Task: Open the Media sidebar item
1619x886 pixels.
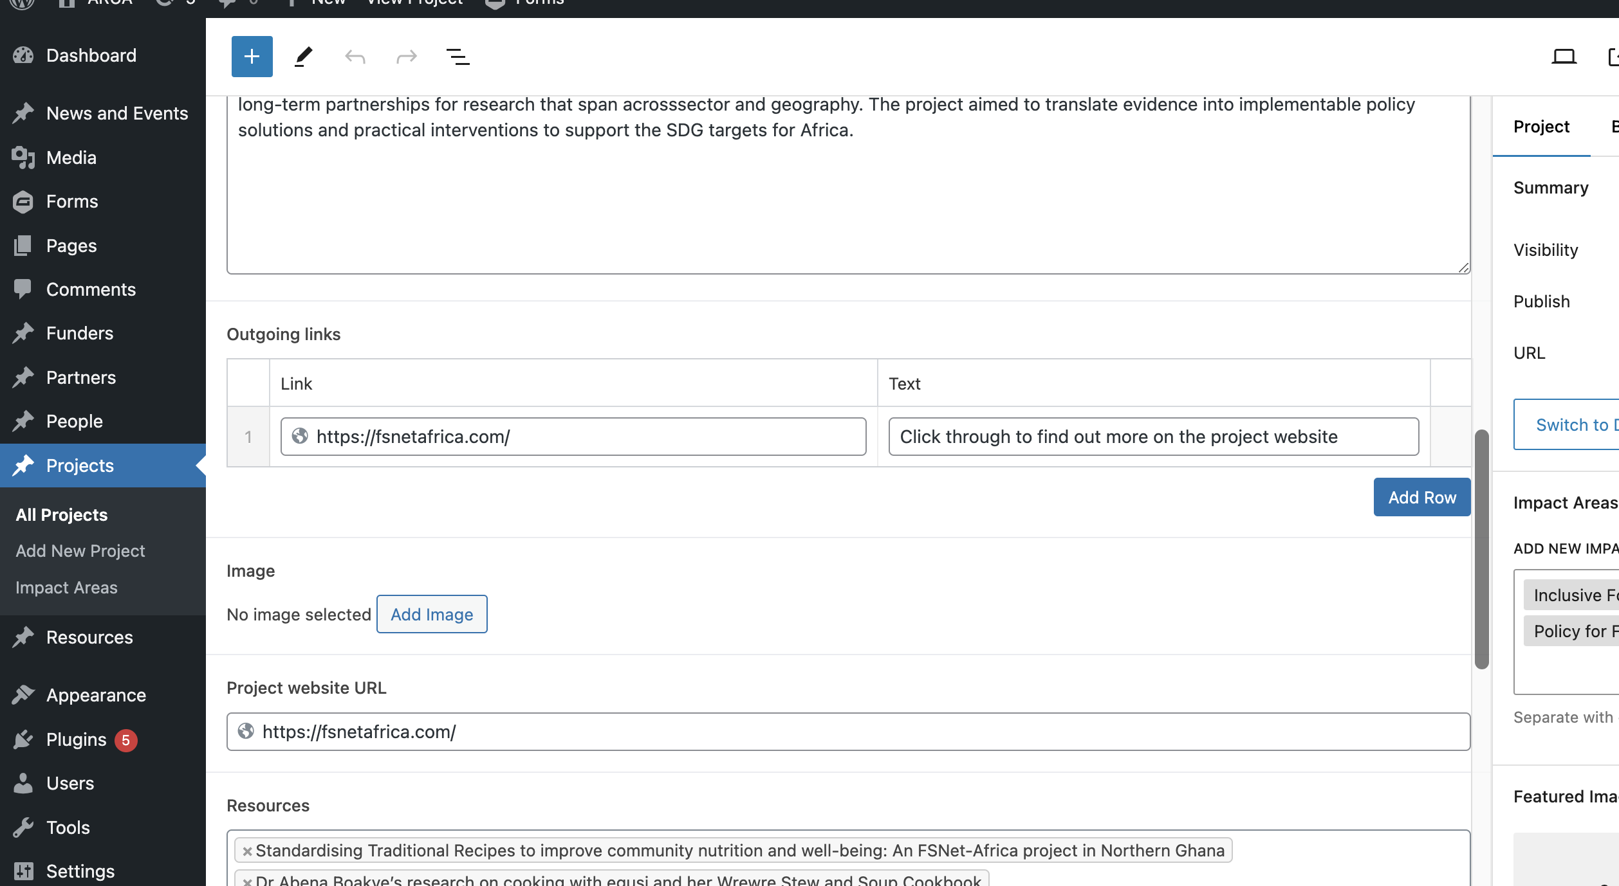Action: [x=71, y=158]
